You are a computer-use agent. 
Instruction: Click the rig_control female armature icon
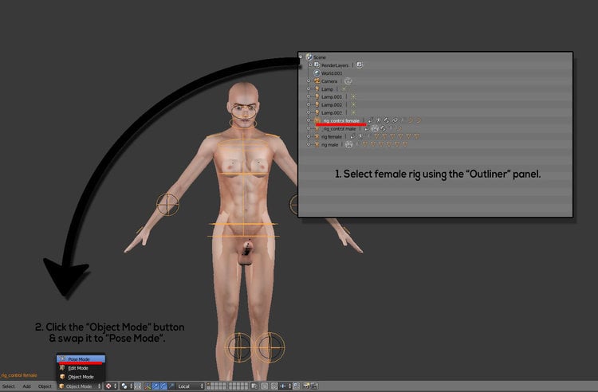point(317,120)
